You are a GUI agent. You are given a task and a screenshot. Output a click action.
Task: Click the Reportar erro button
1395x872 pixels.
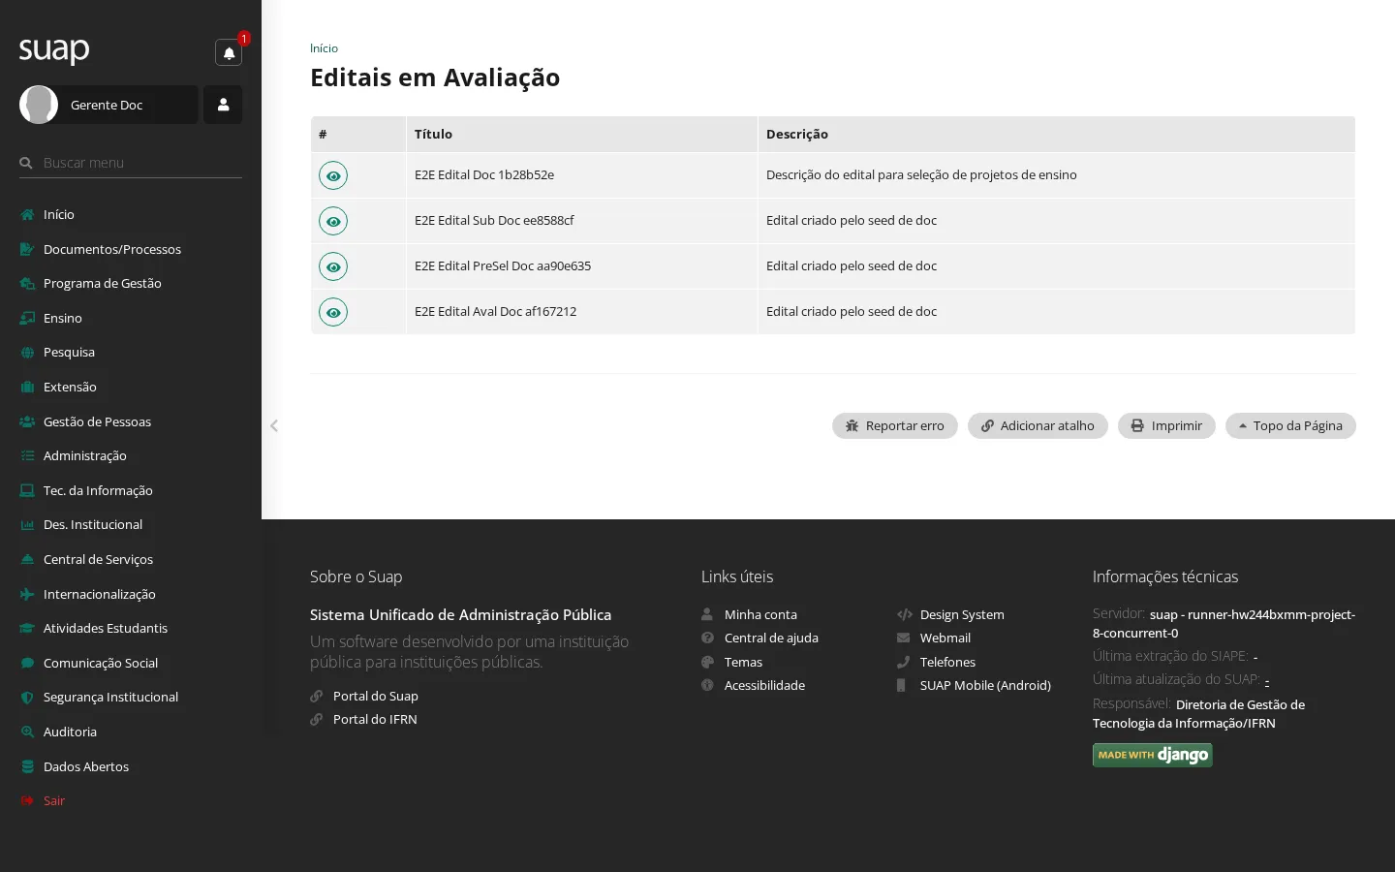[x=894, y=425]
